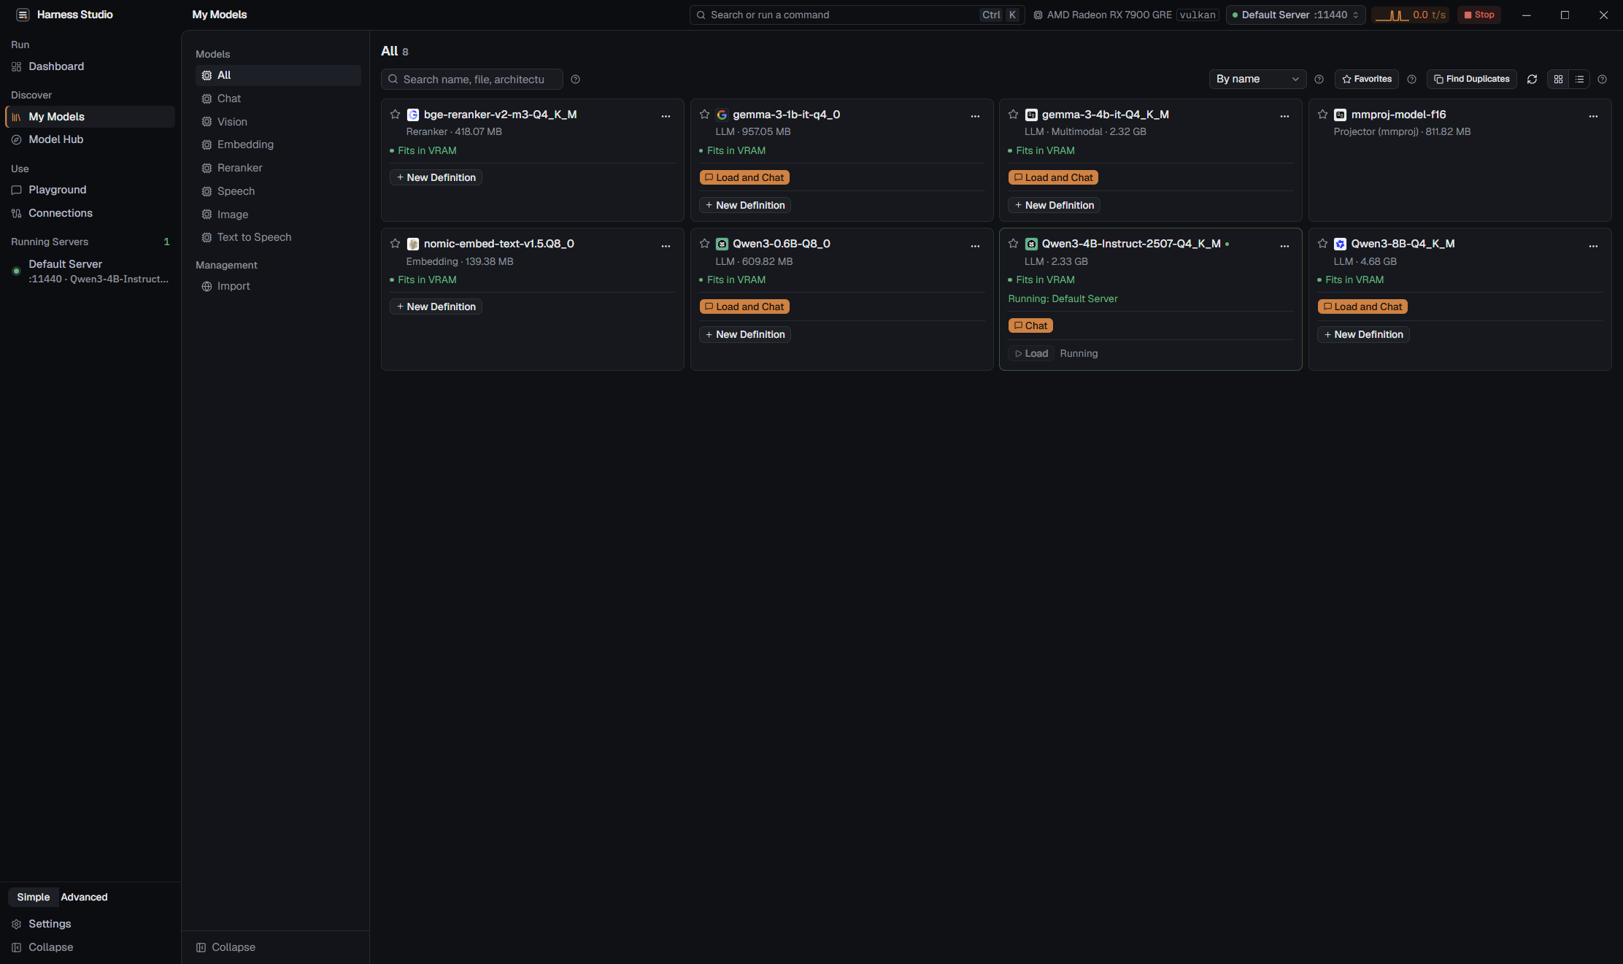Select the Vision model category

pyautogui.click(x=278, y=122)
